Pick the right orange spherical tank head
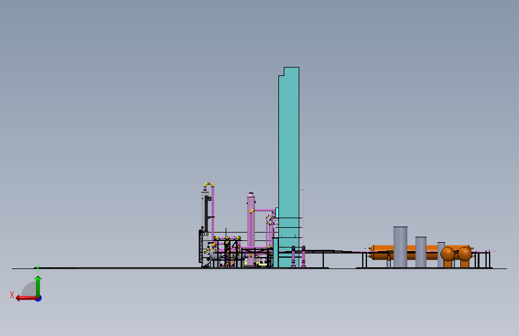Screen dimensions: 519x336 click(465, 254)
